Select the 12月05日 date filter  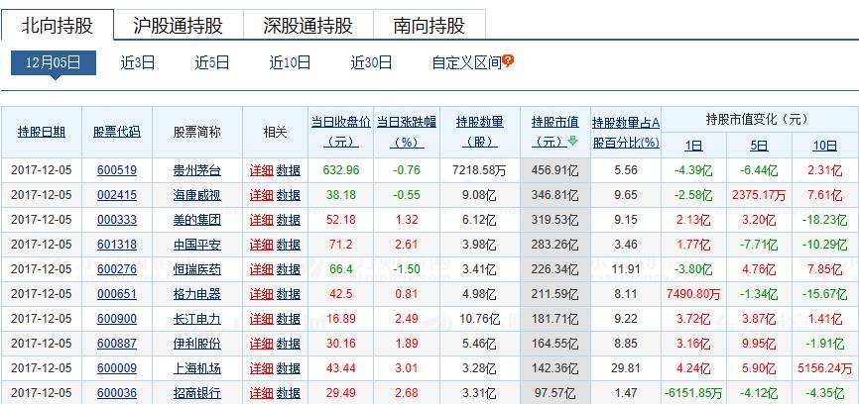coord(54,62)
